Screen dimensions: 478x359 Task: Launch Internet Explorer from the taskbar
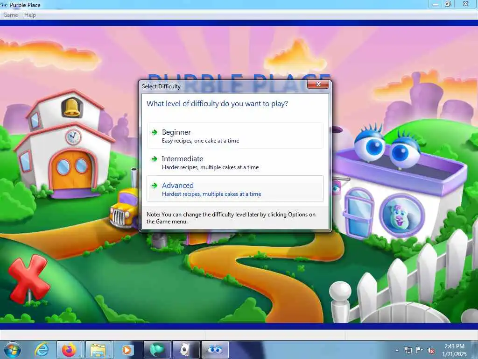[x=41, y=350]
